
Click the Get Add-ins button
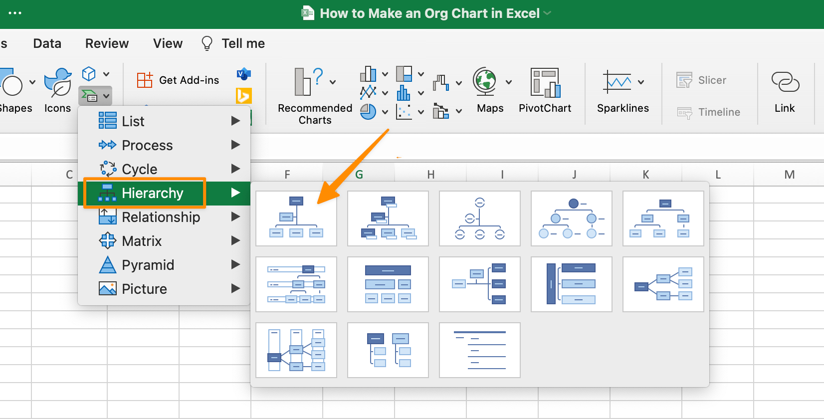(x=178, y=80)
